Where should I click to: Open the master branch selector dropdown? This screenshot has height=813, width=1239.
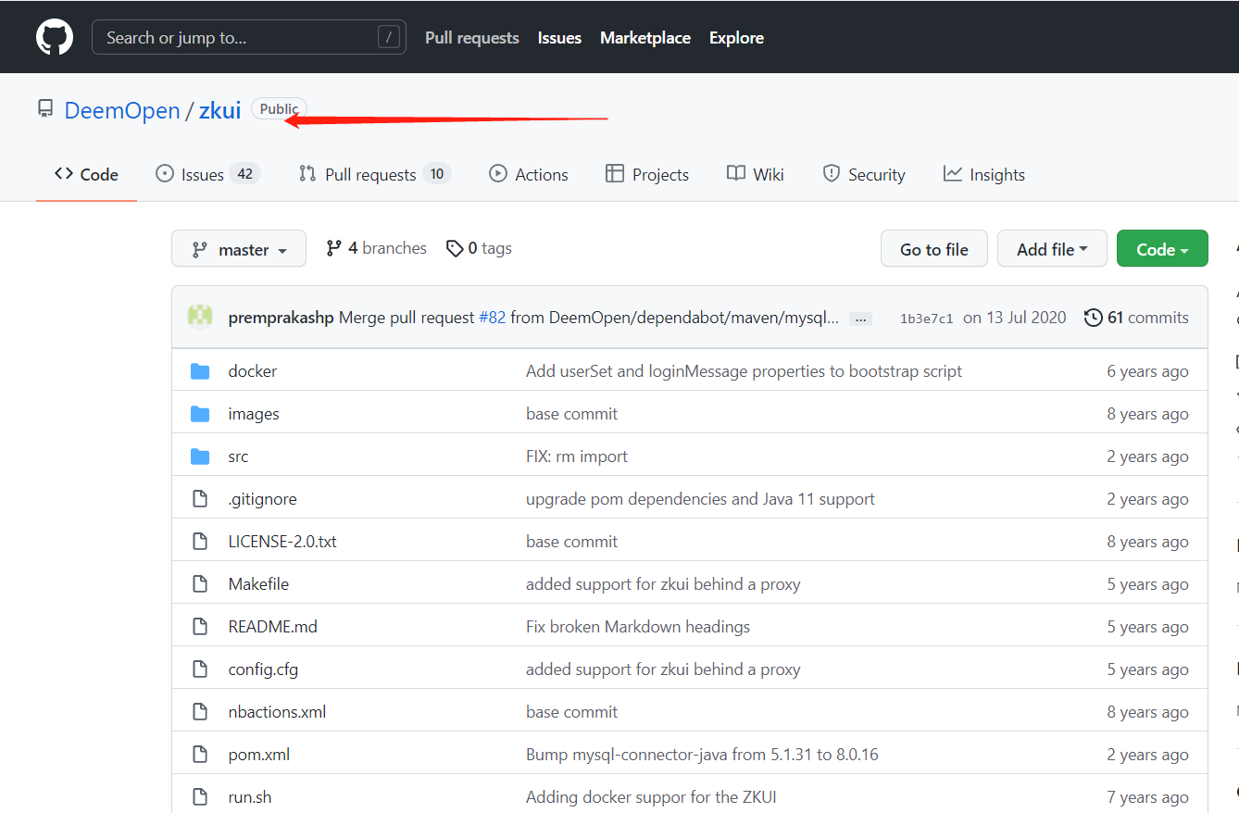tap(239, 248)
